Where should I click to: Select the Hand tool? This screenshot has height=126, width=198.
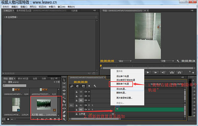click(x=64, y=116)
